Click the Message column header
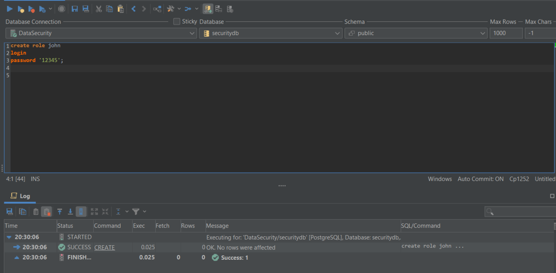Screen dimensions: 556x273 tap(217, 226)
